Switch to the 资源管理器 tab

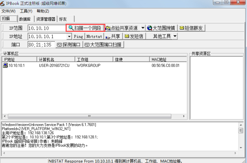[x=46, y=19]
